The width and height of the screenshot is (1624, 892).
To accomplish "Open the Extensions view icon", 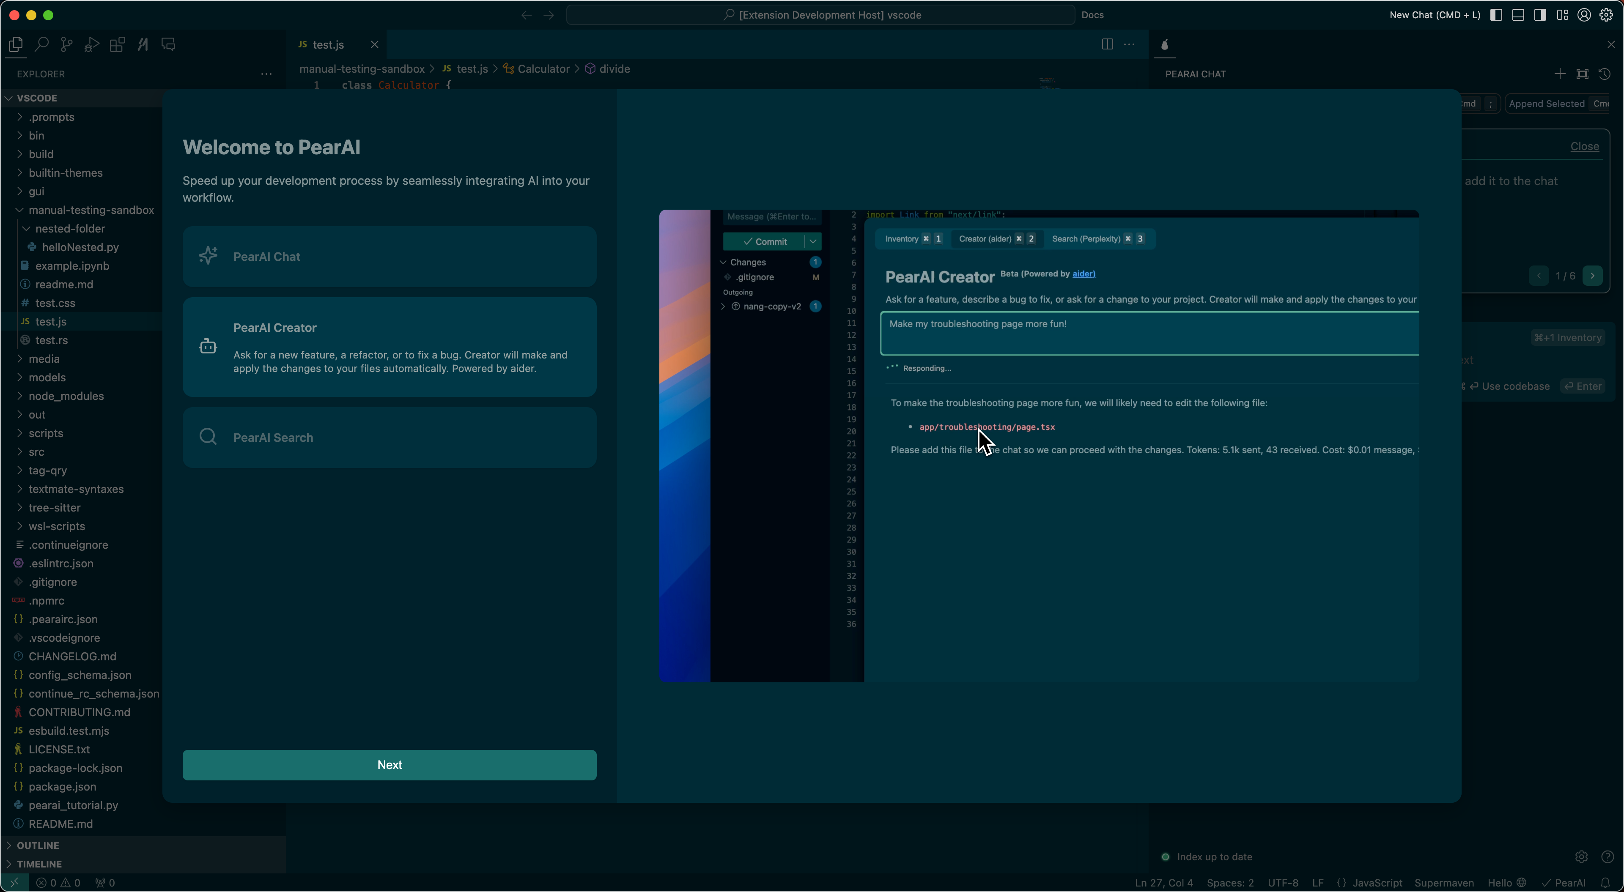I will (x=117, y=44).
